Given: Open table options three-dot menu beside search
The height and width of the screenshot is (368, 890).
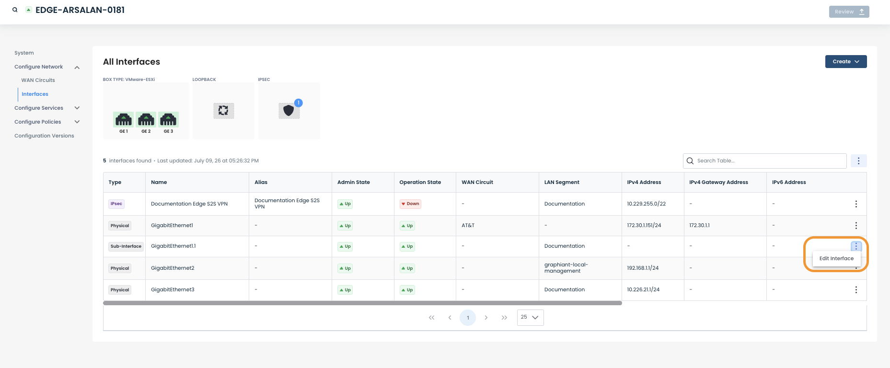Looking at the screenshot, I should click(858, 161).
